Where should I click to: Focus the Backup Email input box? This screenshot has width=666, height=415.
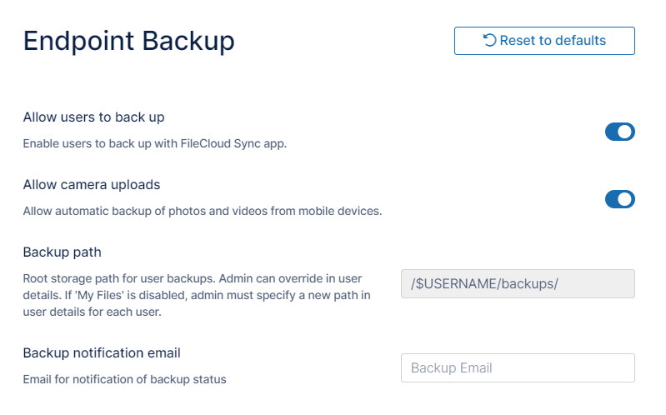click(518, 367)
